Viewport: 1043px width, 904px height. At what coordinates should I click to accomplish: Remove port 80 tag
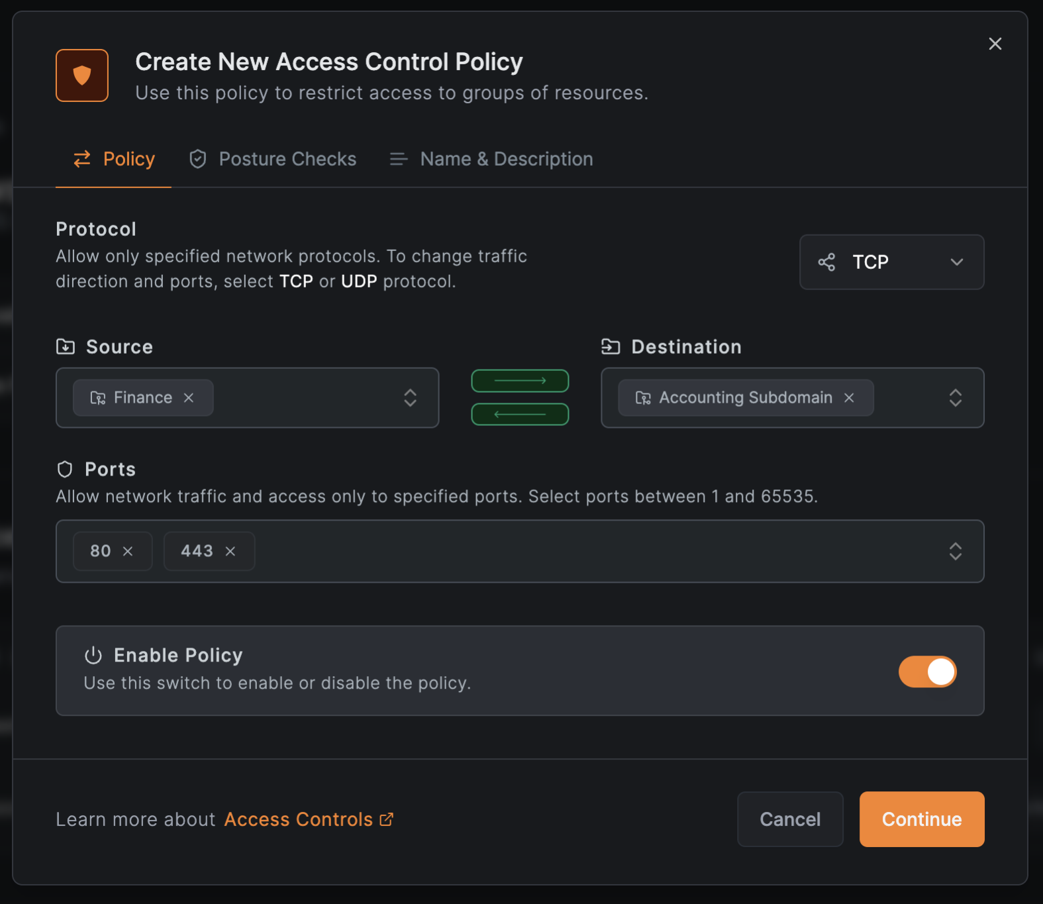click(x=128, y=551)
